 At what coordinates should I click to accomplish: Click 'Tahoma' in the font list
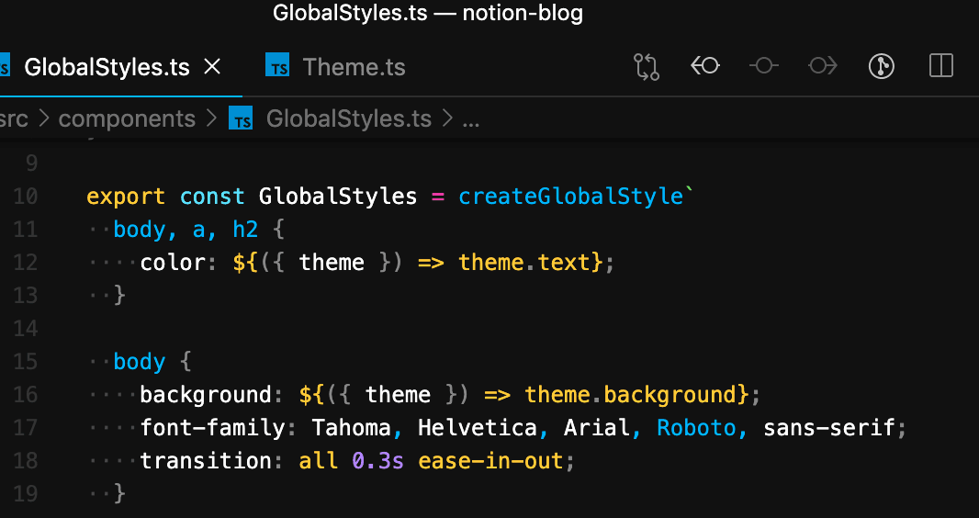pyautogui.click(x=352, y=428)
